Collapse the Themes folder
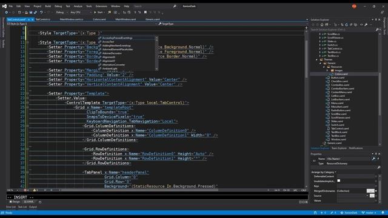 click(316, 59)
